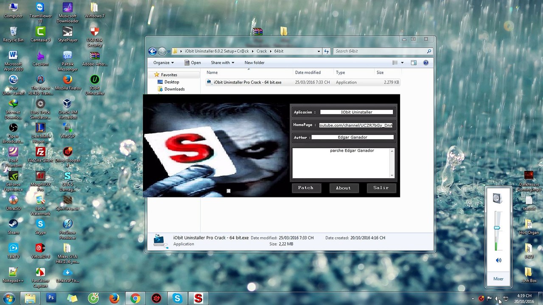Mute sound in volume popup
This screenshot has width=543, height=305.
(x=498, y=260)
